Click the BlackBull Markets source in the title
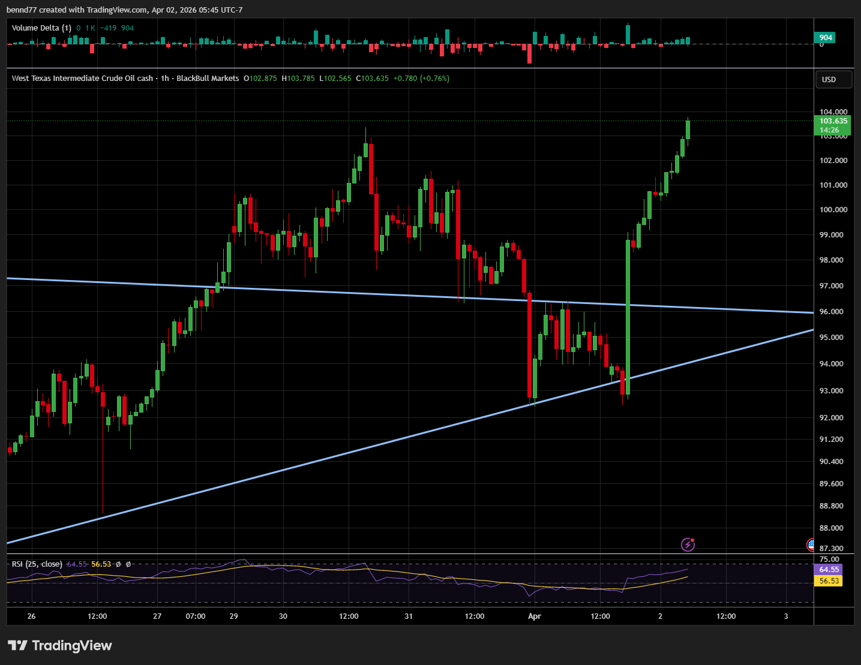The height and width of the screenshot is (665, 861). point(208,79)
